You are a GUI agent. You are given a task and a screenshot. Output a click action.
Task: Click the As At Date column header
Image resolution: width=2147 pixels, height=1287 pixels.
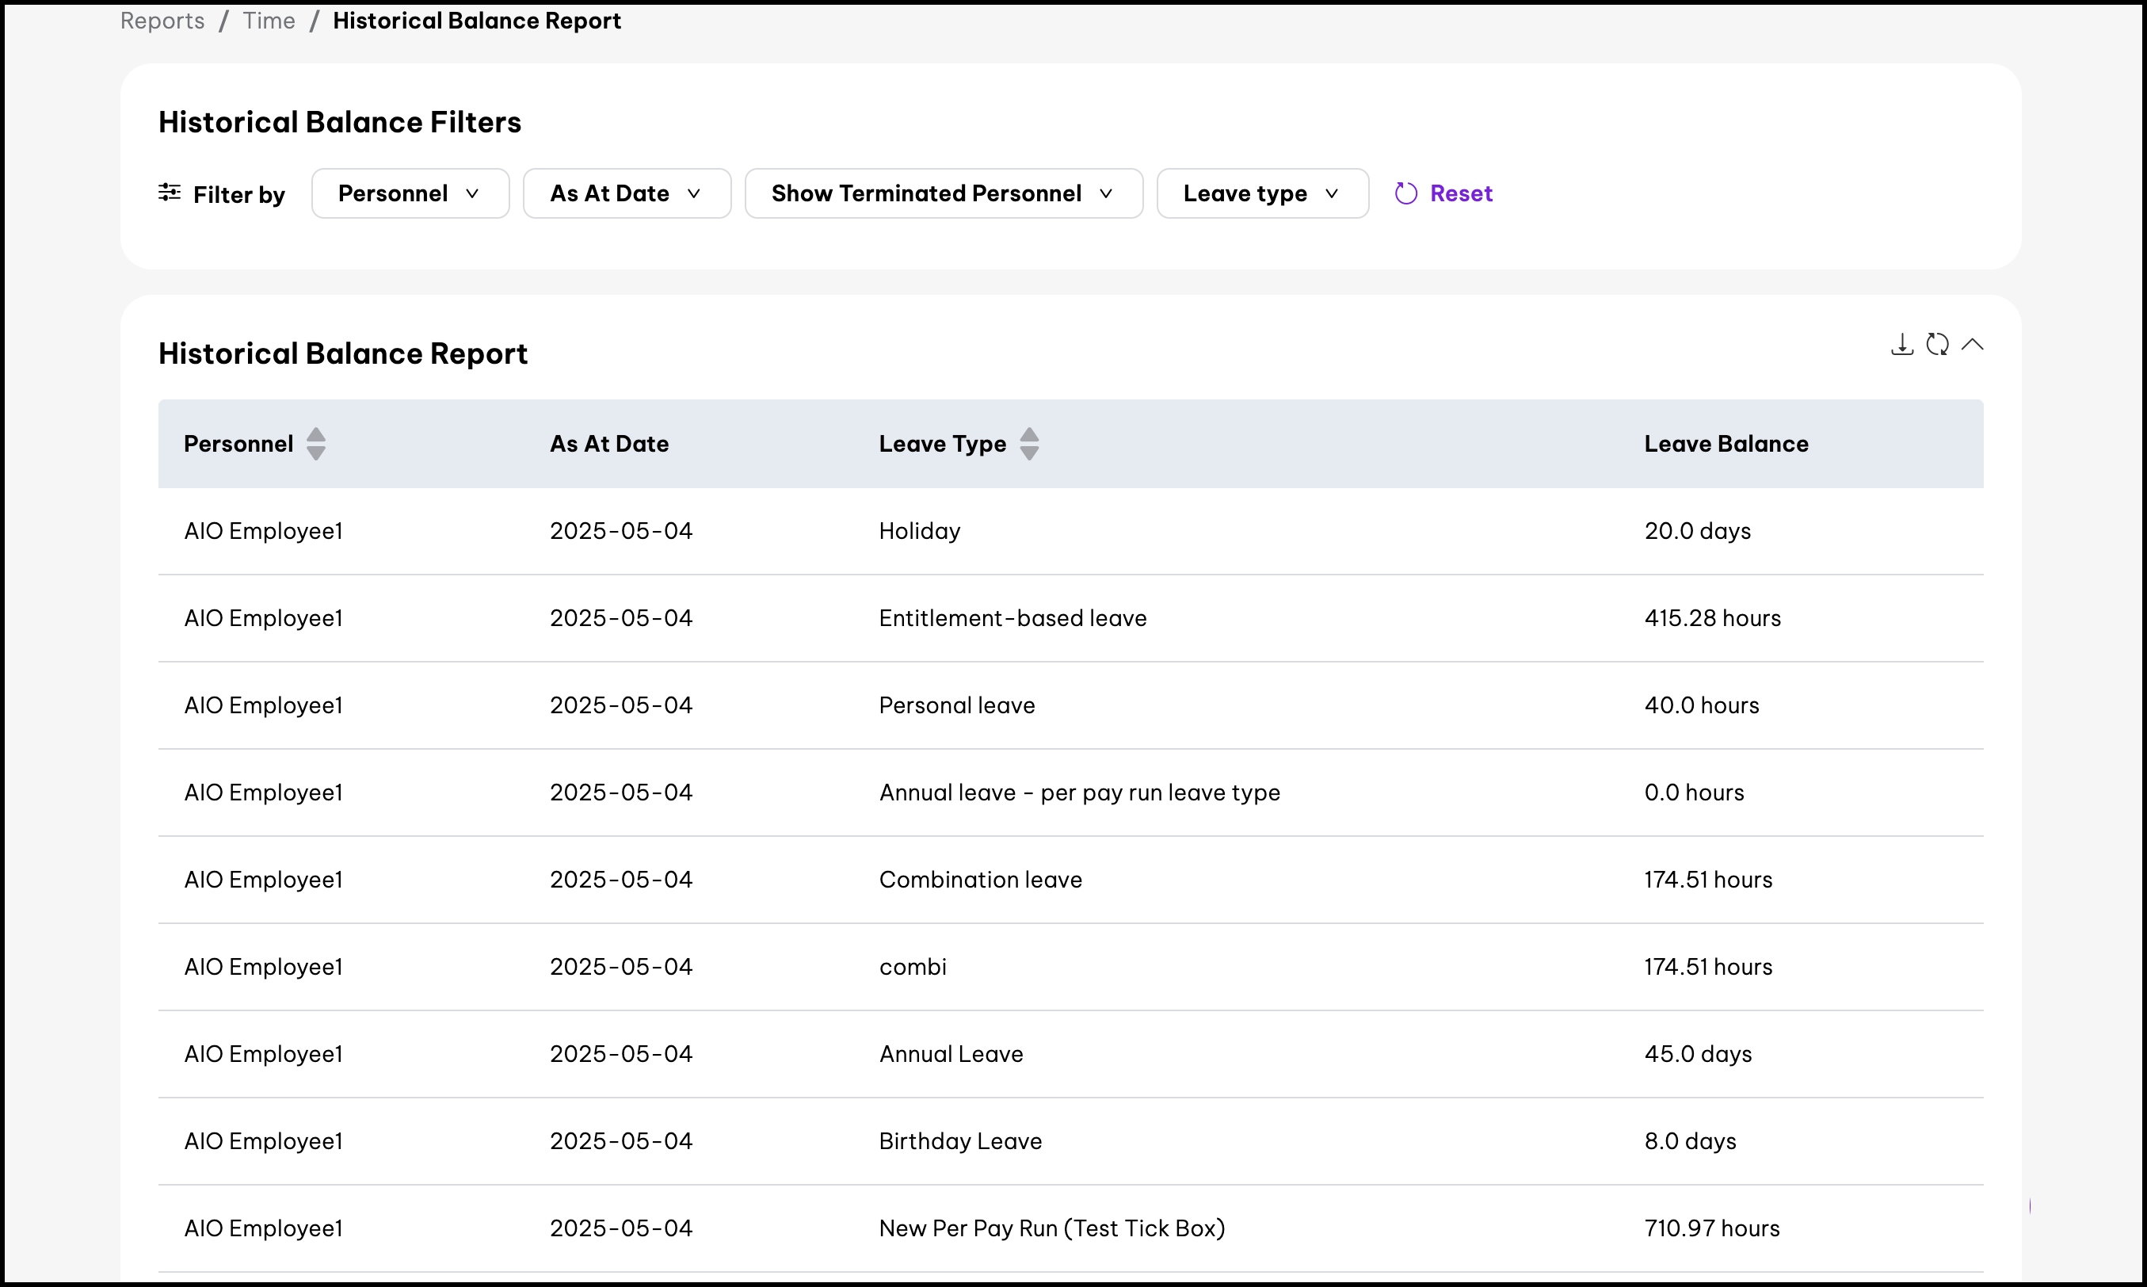pyautogui.click(x=609, y=444)
